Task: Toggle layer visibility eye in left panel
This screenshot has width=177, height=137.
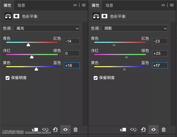Action: click(x=65, y=130)
